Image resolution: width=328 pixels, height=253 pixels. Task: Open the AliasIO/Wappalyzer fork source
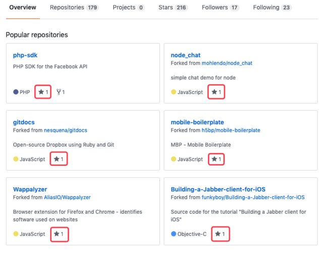tap(67, 197)
